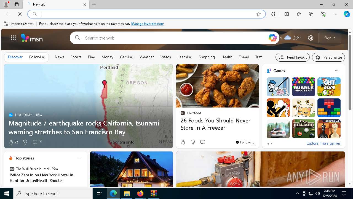
Task: Click the Personalize button
Action: click(328, 57)
